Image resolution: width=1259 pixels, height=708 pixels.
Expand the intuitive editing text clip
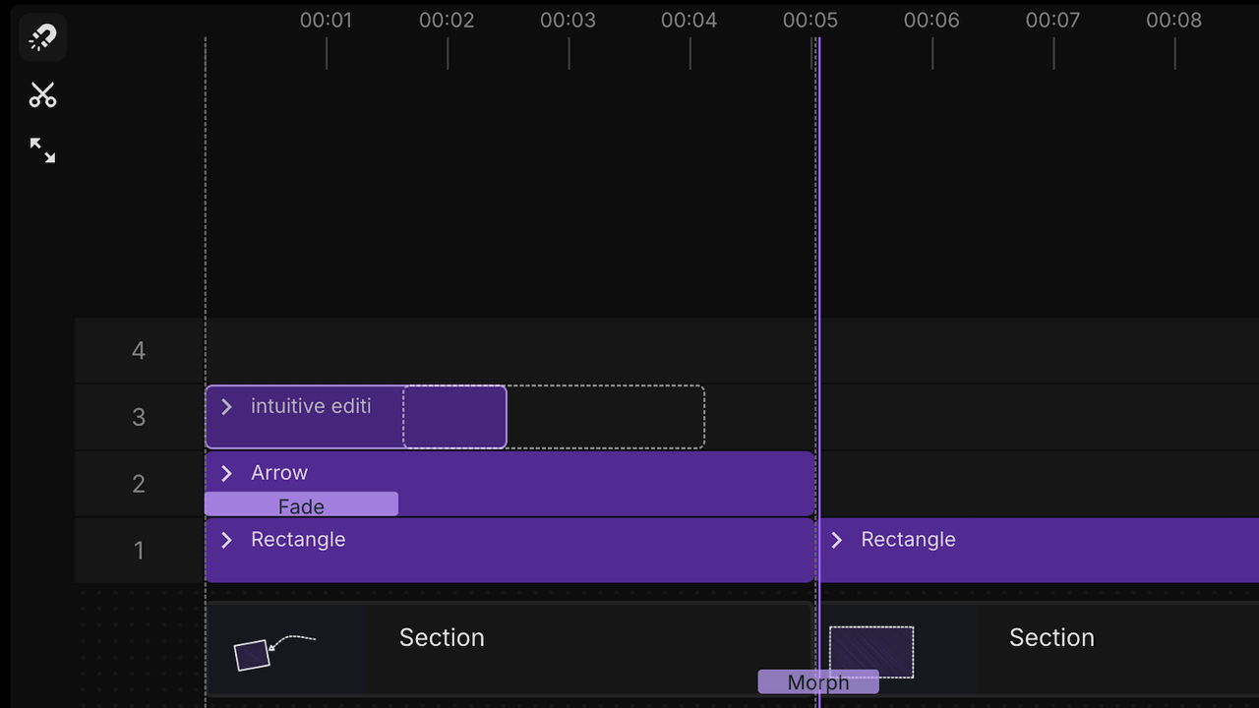click(x=226, y=406)
